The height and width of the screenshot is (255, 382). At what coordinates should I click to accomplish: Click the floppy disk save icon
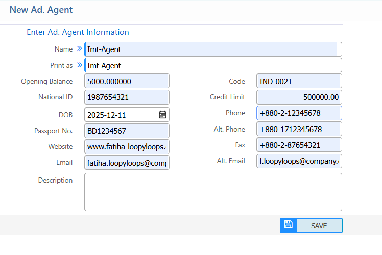[288, 225]
